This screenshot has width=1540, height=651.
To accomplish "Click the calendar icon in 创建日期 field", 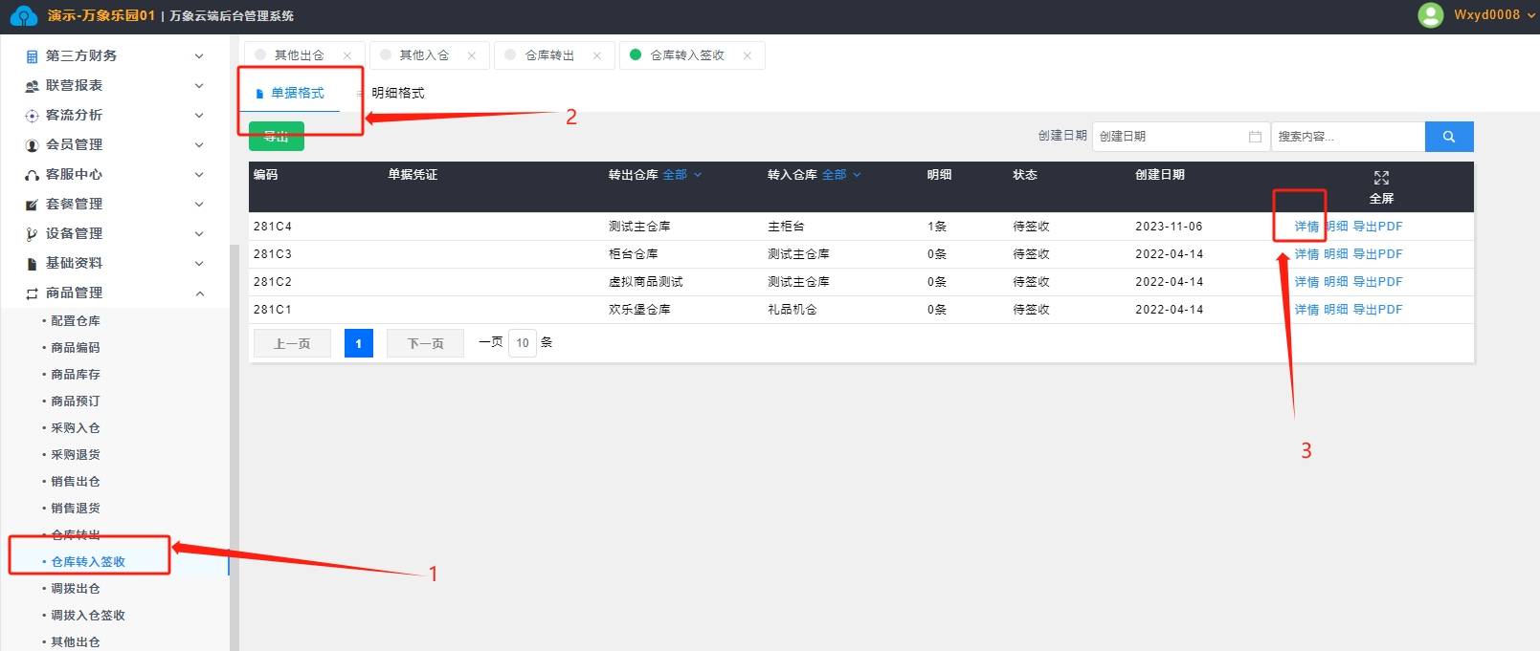I will [x=1255, y=137].
